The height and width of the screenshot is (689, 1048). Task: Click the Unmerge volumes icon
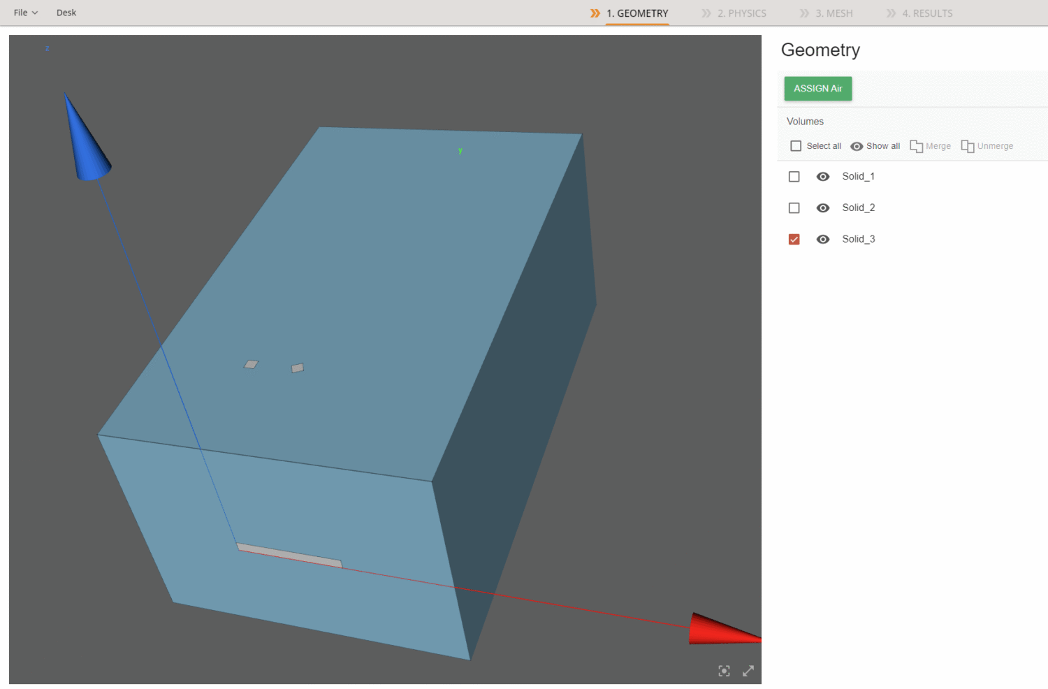click(968, 145)
